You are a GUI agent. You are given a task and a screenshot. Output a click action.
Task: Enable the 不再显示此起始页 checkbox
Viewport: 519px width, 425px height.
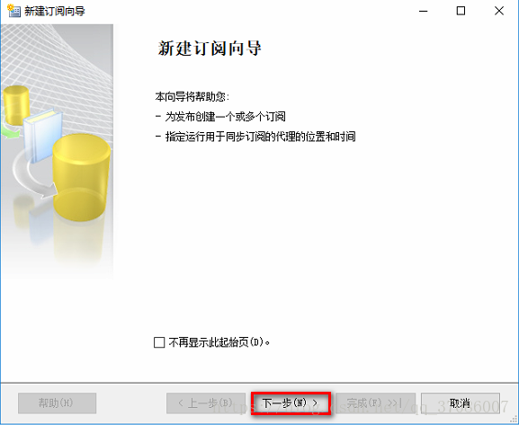pyautogui.click(x=159, y=342)
